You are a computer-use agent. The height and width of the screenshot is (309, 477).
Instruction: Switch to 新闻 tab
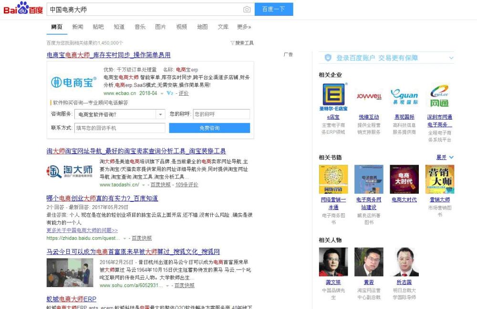[x=78, y=27]
